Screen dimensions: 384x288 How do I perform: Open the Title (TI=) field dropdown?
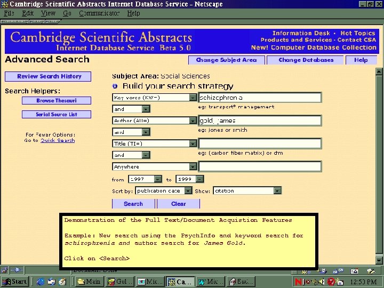193,143
